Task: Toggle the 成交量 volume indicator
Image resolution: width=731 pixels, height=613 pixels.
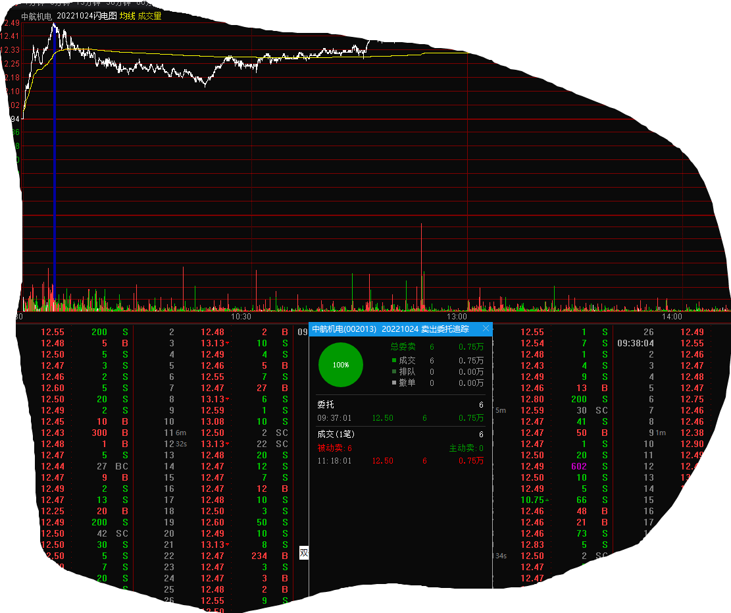Action: (x=149, y=16)
